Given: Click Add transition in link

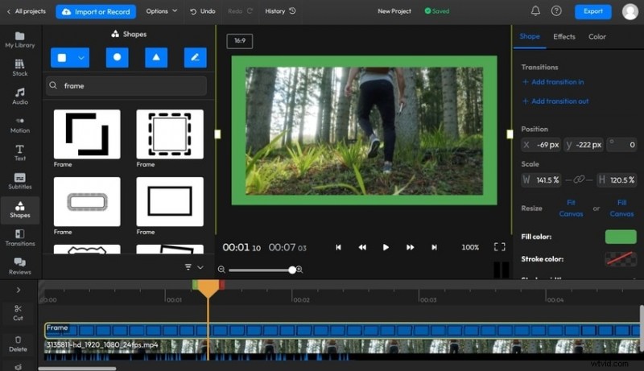Looking at the screenshot, I should (553, 82).
